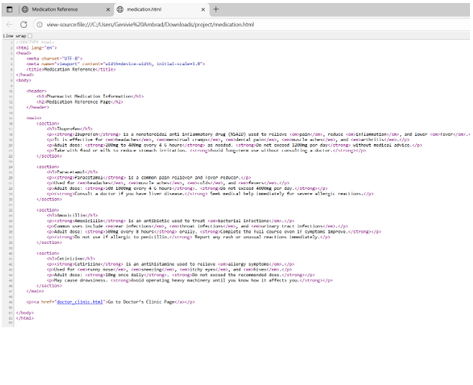This screenshot has height=385, width=473.
Task: Click the closing </main> tag line
Action: (35, 291)
